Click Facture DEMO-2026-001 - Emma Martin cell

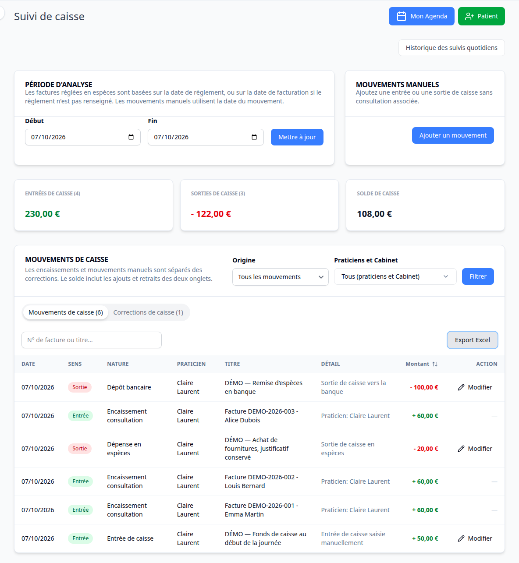tap(261, 510)
